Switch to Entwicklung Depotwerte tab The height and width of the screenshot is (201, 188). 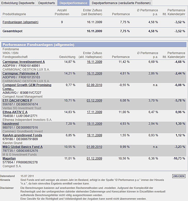tap(18, 3)
